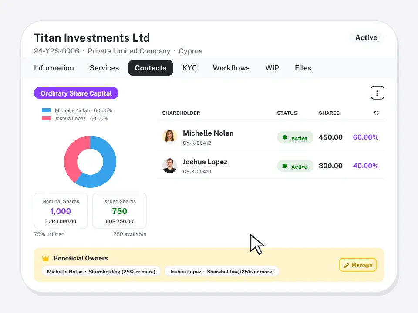Click Michelle Nolan's avatar photo
This screenshot has width=418, height=313.
169,137
